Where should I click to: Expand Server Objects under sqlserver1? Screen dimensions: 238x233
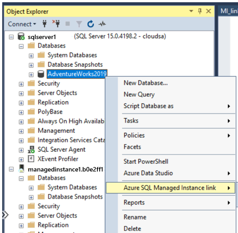[x=21, y=94]
